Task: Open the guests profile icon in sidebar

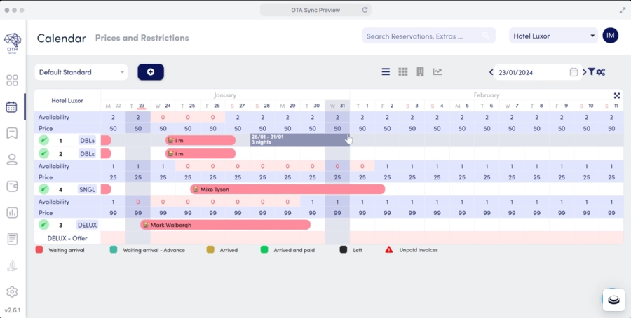Action: 12,160
